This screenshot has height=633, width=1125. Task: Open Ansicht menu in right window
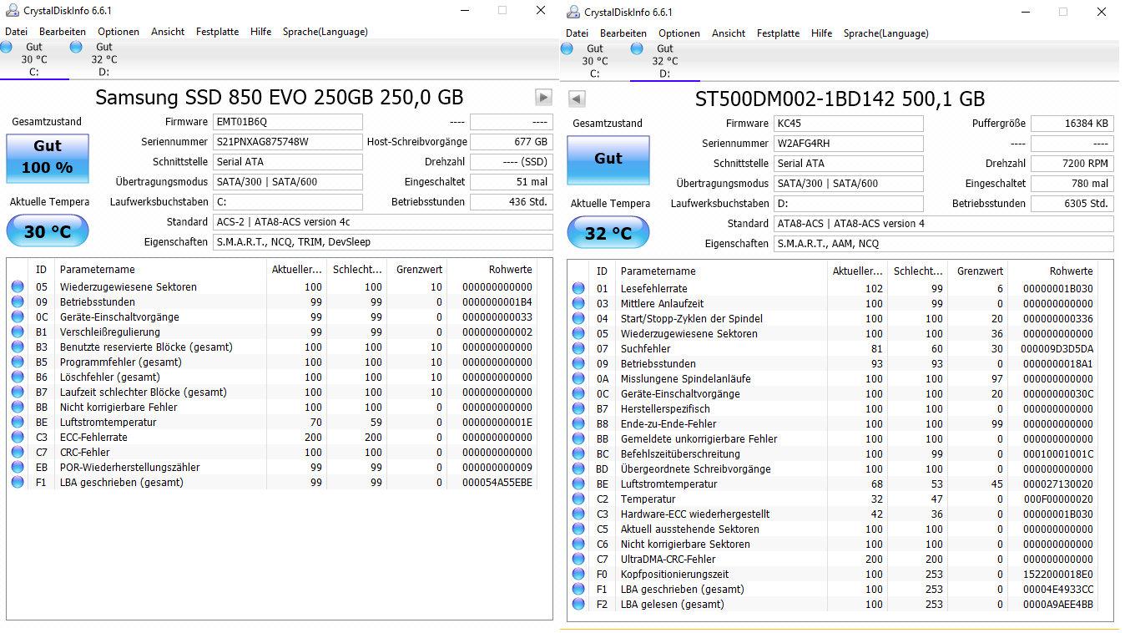pyautogui.click(x=729, y=33)
